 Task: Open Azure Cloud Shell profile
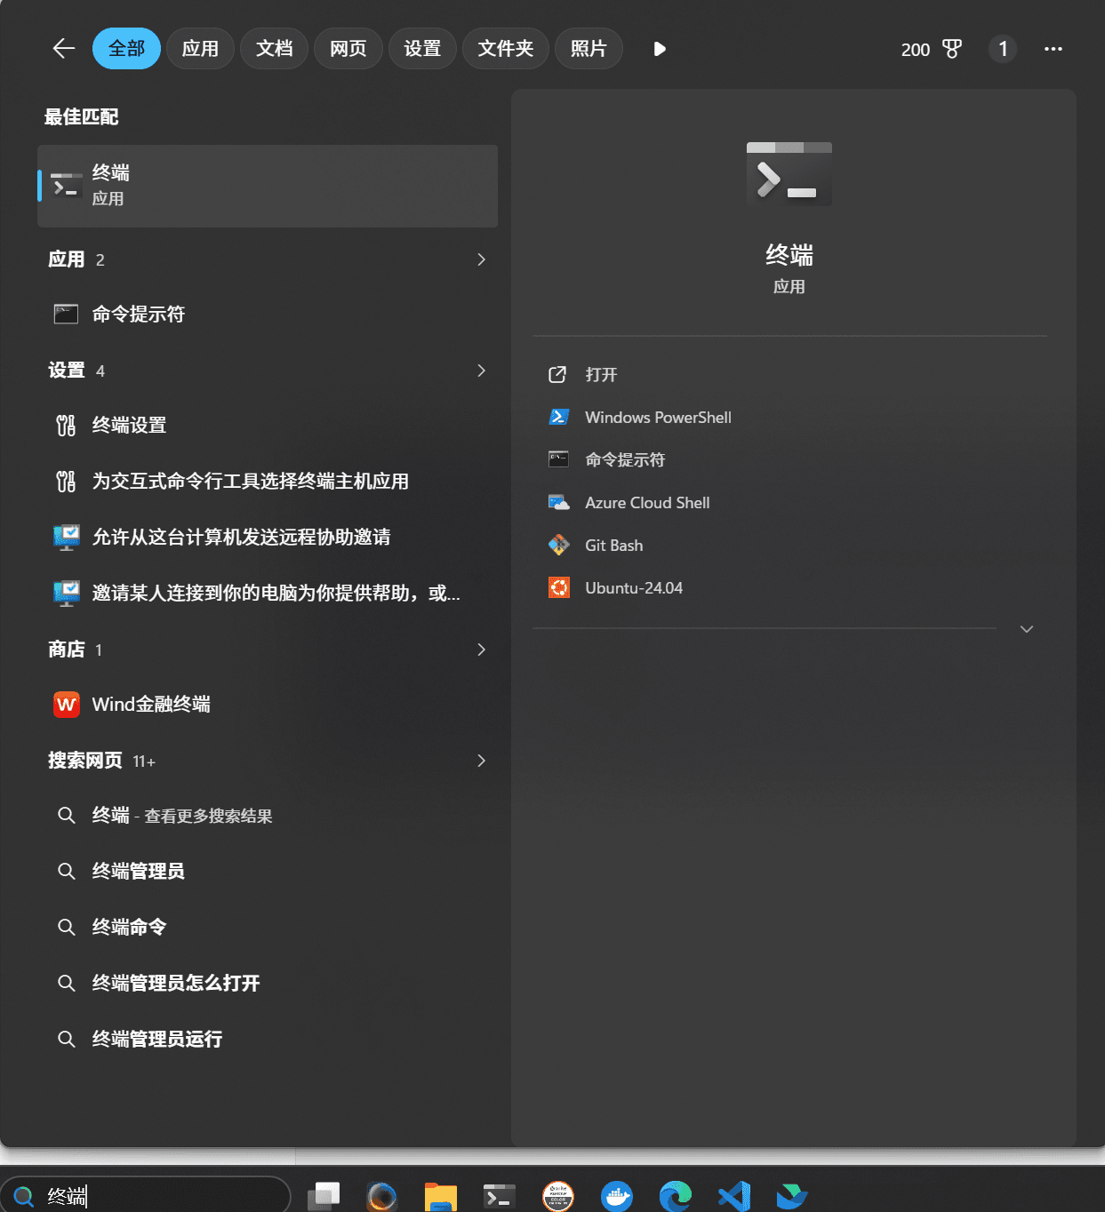click(x=647, y=503)
